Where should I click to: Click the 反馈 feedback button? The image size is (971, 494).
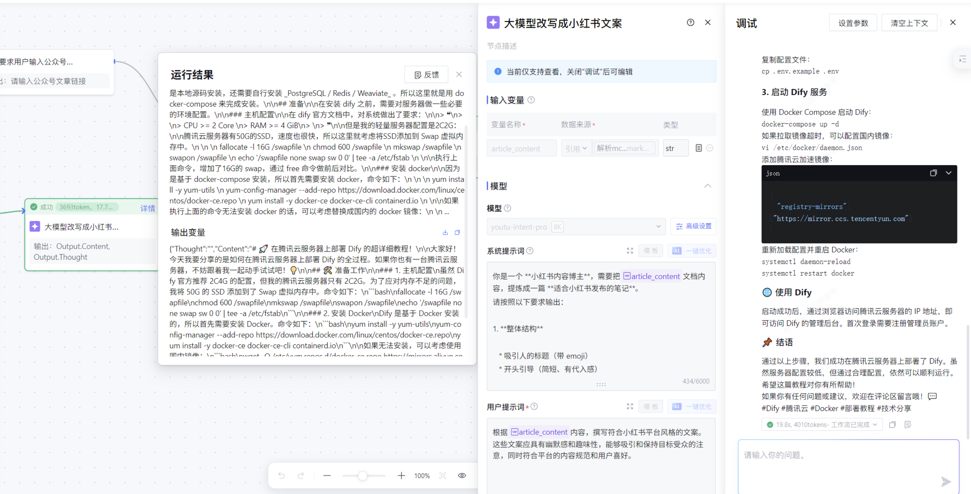click(x=426, y=75)
